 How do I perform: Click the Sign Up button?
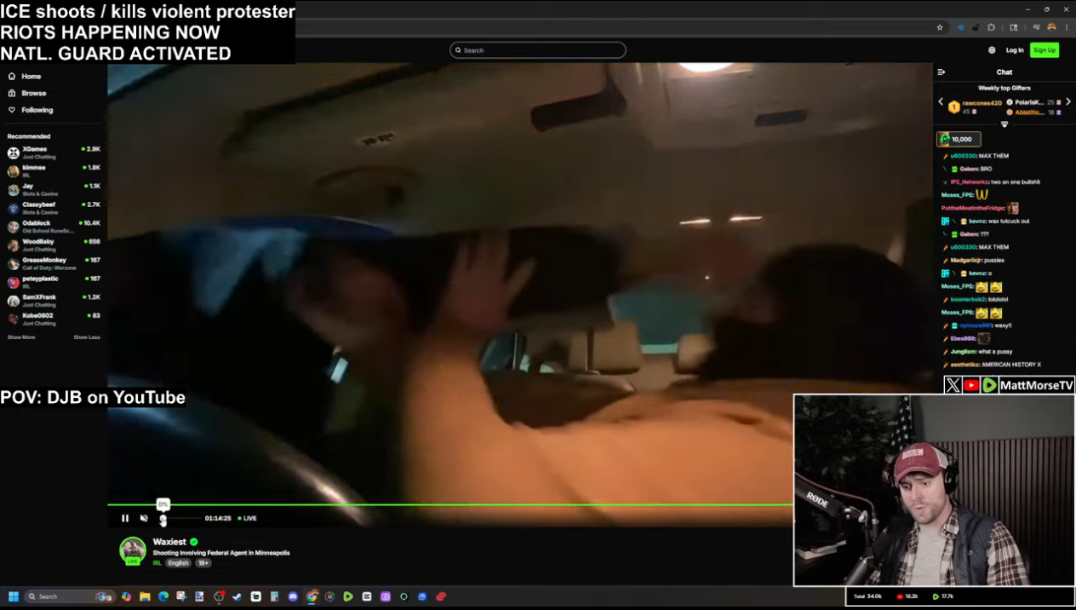tap(1045, 50)
